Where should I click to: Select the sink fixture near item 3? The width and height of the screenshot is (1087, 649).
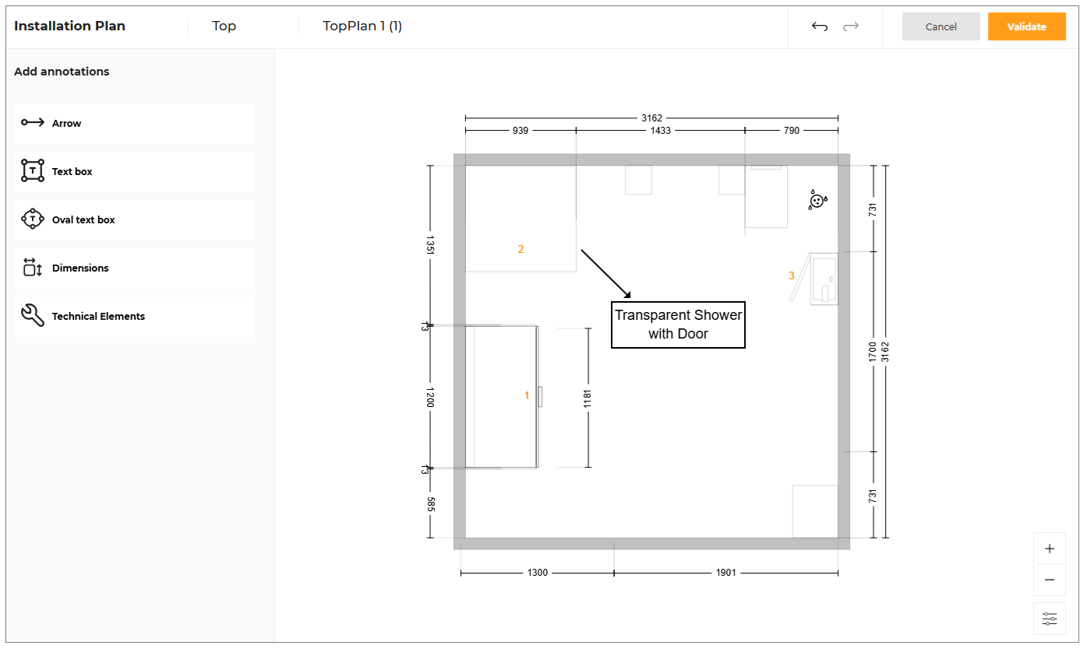824,279
